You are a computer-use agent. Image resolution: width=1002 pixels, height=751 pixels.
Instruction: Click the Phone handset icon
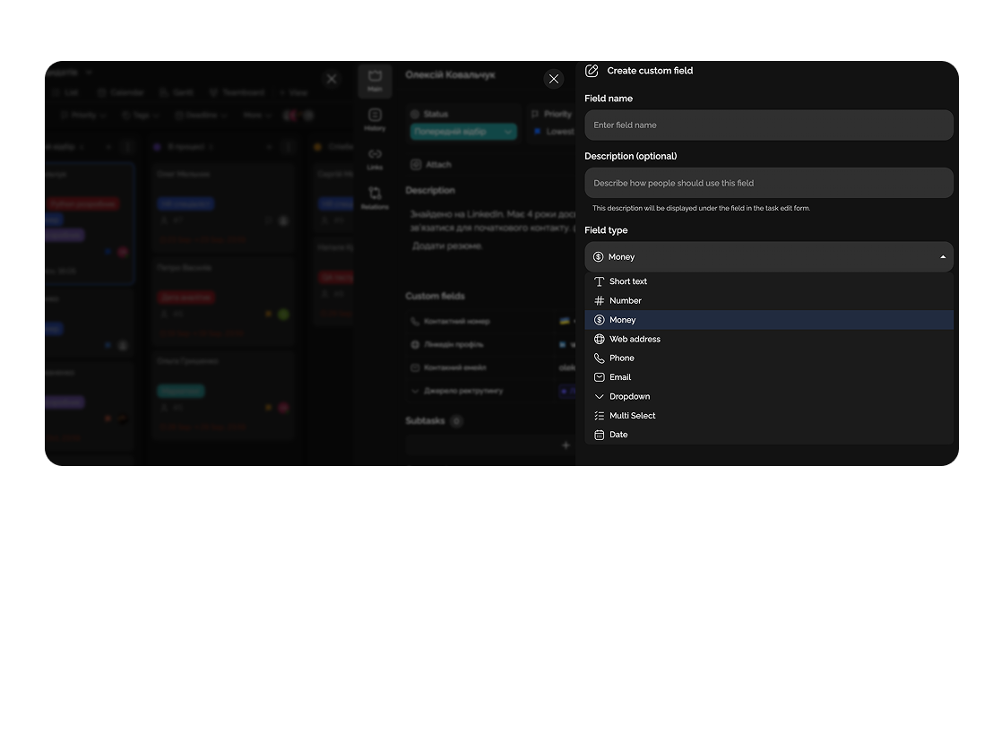pyautogui.click(x=600, y=358)
